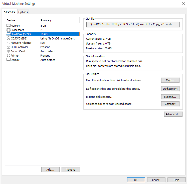
Task: Click the Network Adapter icon
Action: point(8,42)
